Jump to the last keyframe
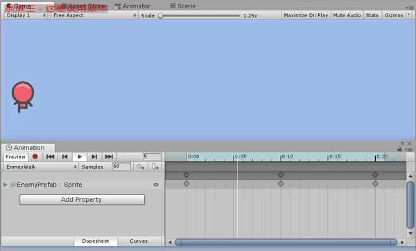 [x=109, y=156]
